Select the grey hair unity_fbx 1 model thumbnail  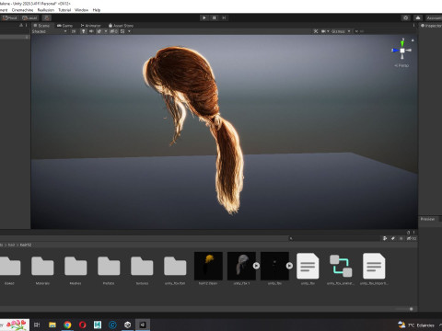pyautogui.click(x=240, y=266)
